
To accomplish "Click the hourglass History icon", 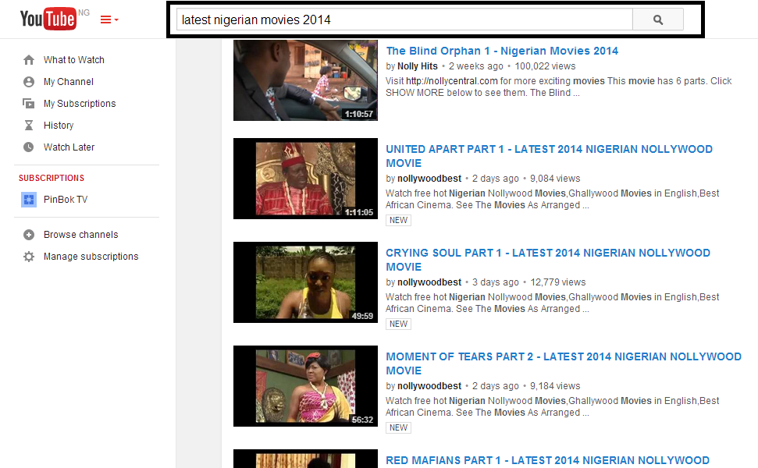I will pos(29,125).
